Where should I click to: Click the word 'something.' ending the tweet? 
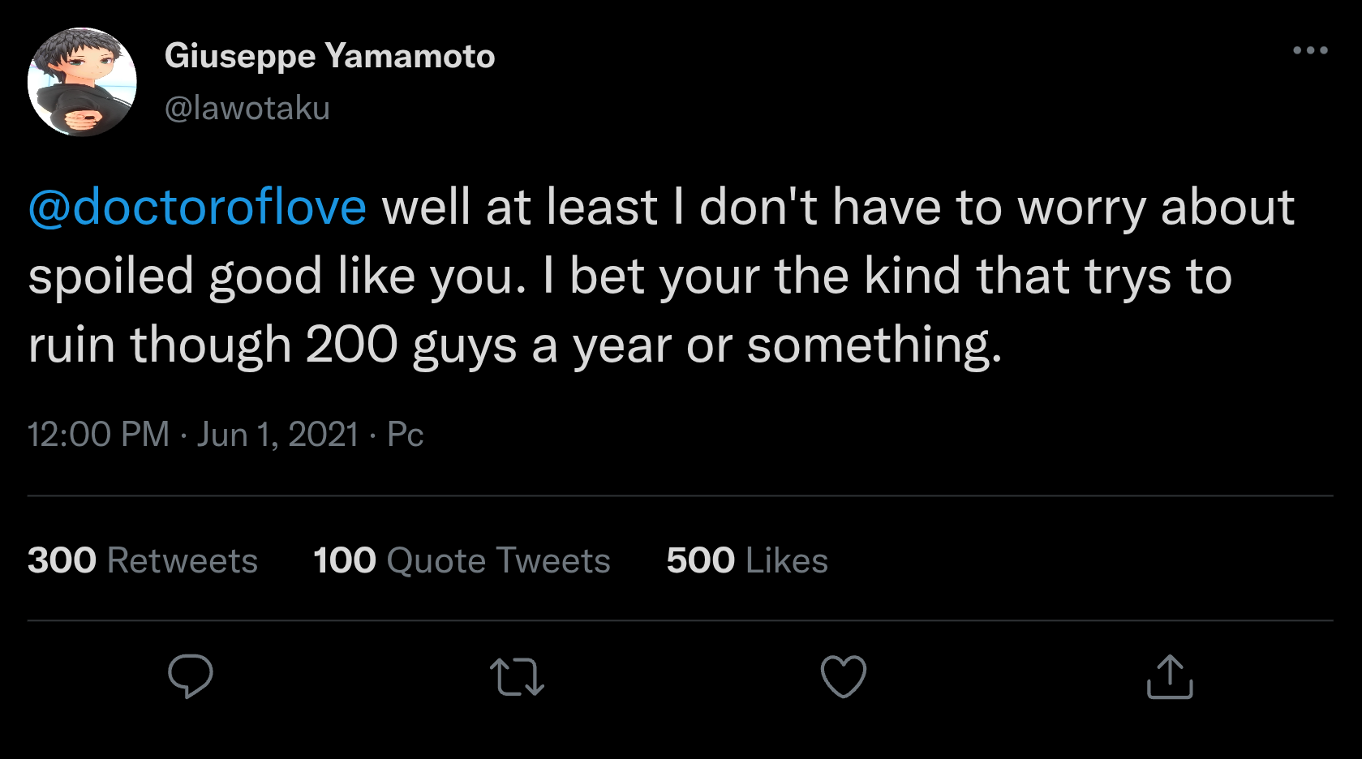874,345
